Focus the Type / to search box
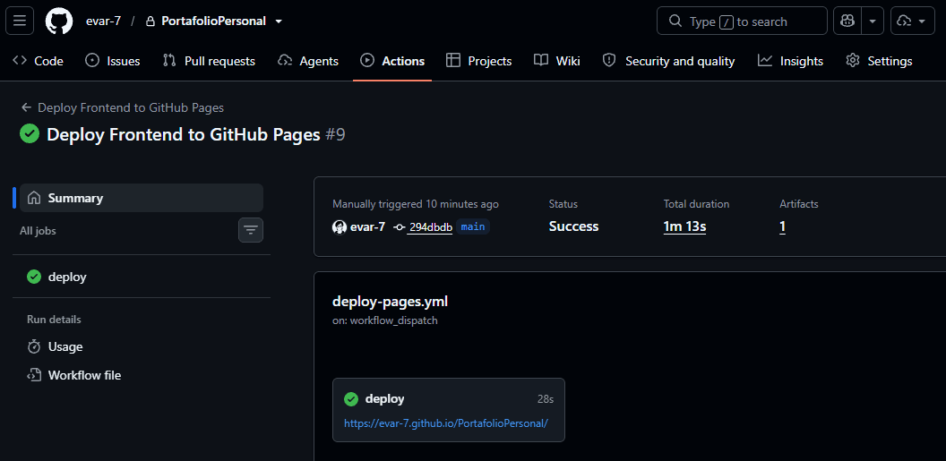The image size is (946, 461). tap(742, 21)
